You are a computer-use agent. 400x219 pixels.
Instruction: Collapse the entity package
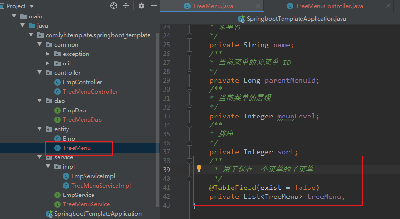point(39,129)
